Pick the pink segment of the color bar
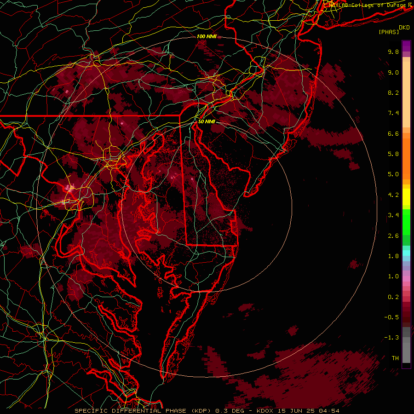Viewport: 414px width, 414px height. coord(406,279)
